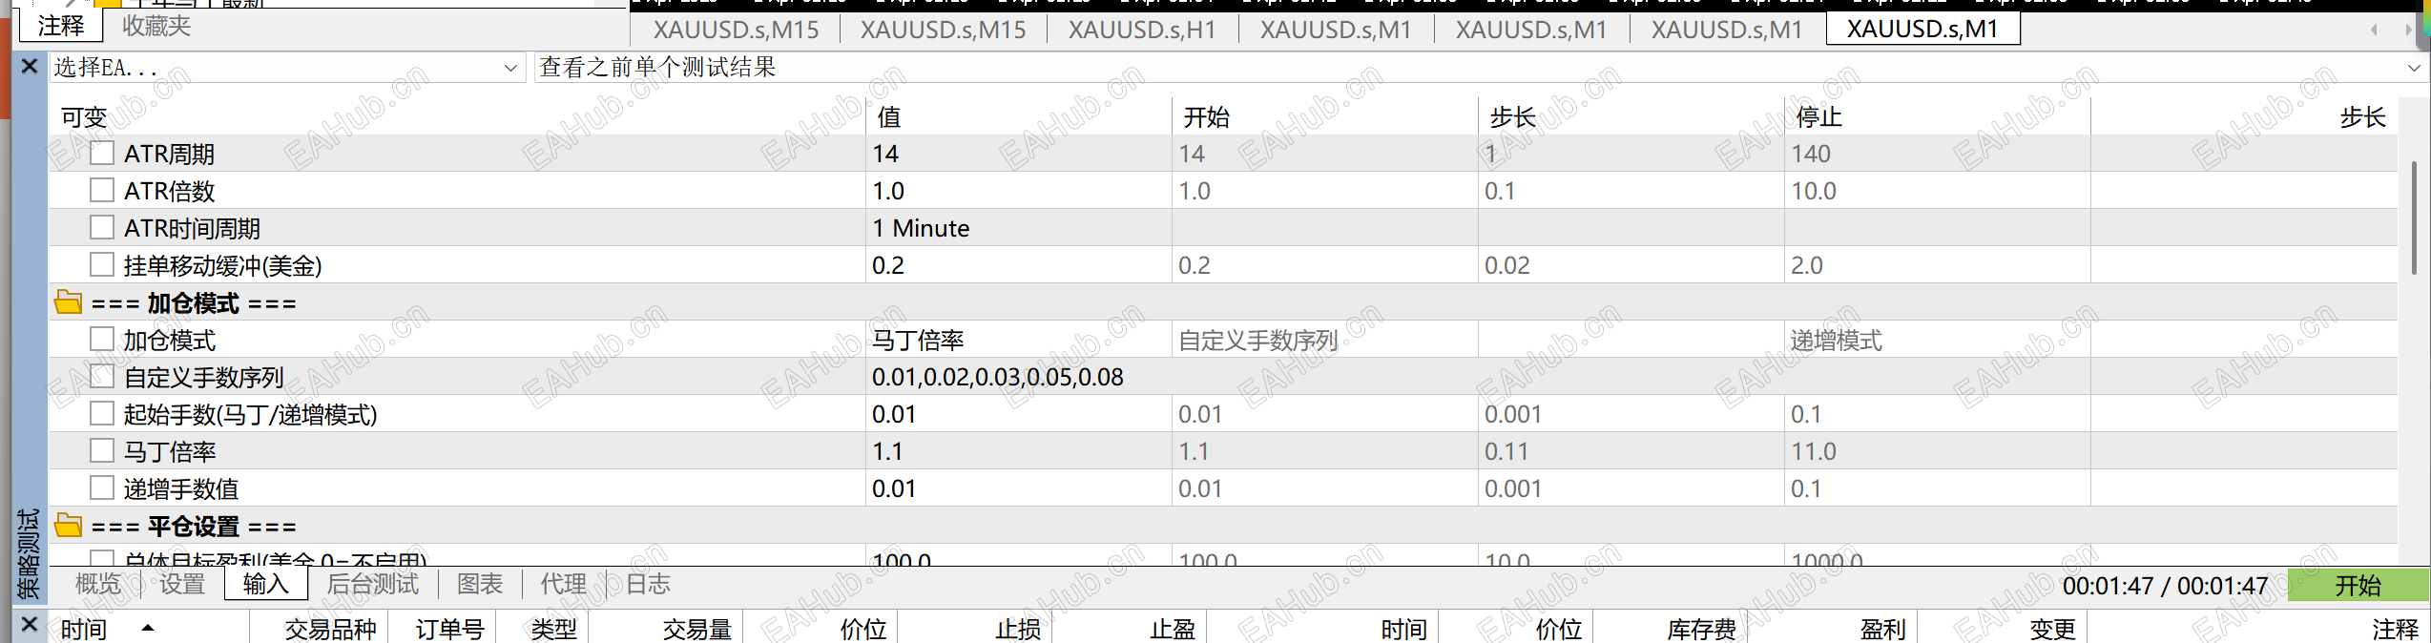The image size is (2431, 643).
Task: Switch to the 收藏夹 tab
Action: [x=156, y=25]
